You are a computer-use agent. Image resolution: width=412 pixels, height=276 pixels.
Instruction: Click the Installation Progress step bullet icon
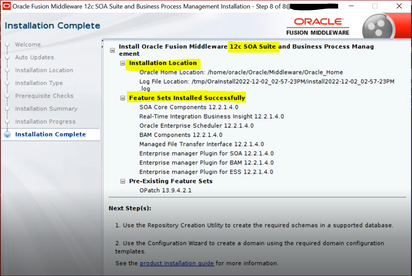tap(8, 122)
